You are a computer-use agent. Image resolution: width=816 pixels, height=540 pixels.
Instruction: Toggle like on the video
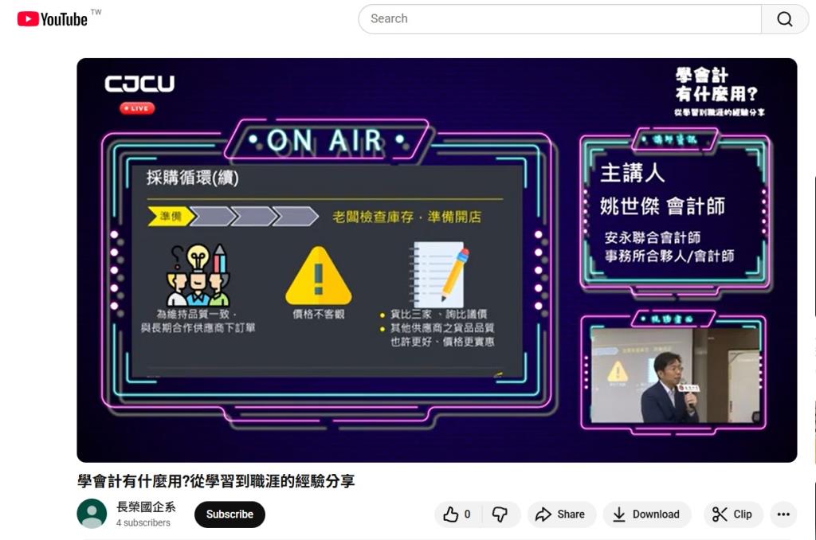click(x=456, y=514)
